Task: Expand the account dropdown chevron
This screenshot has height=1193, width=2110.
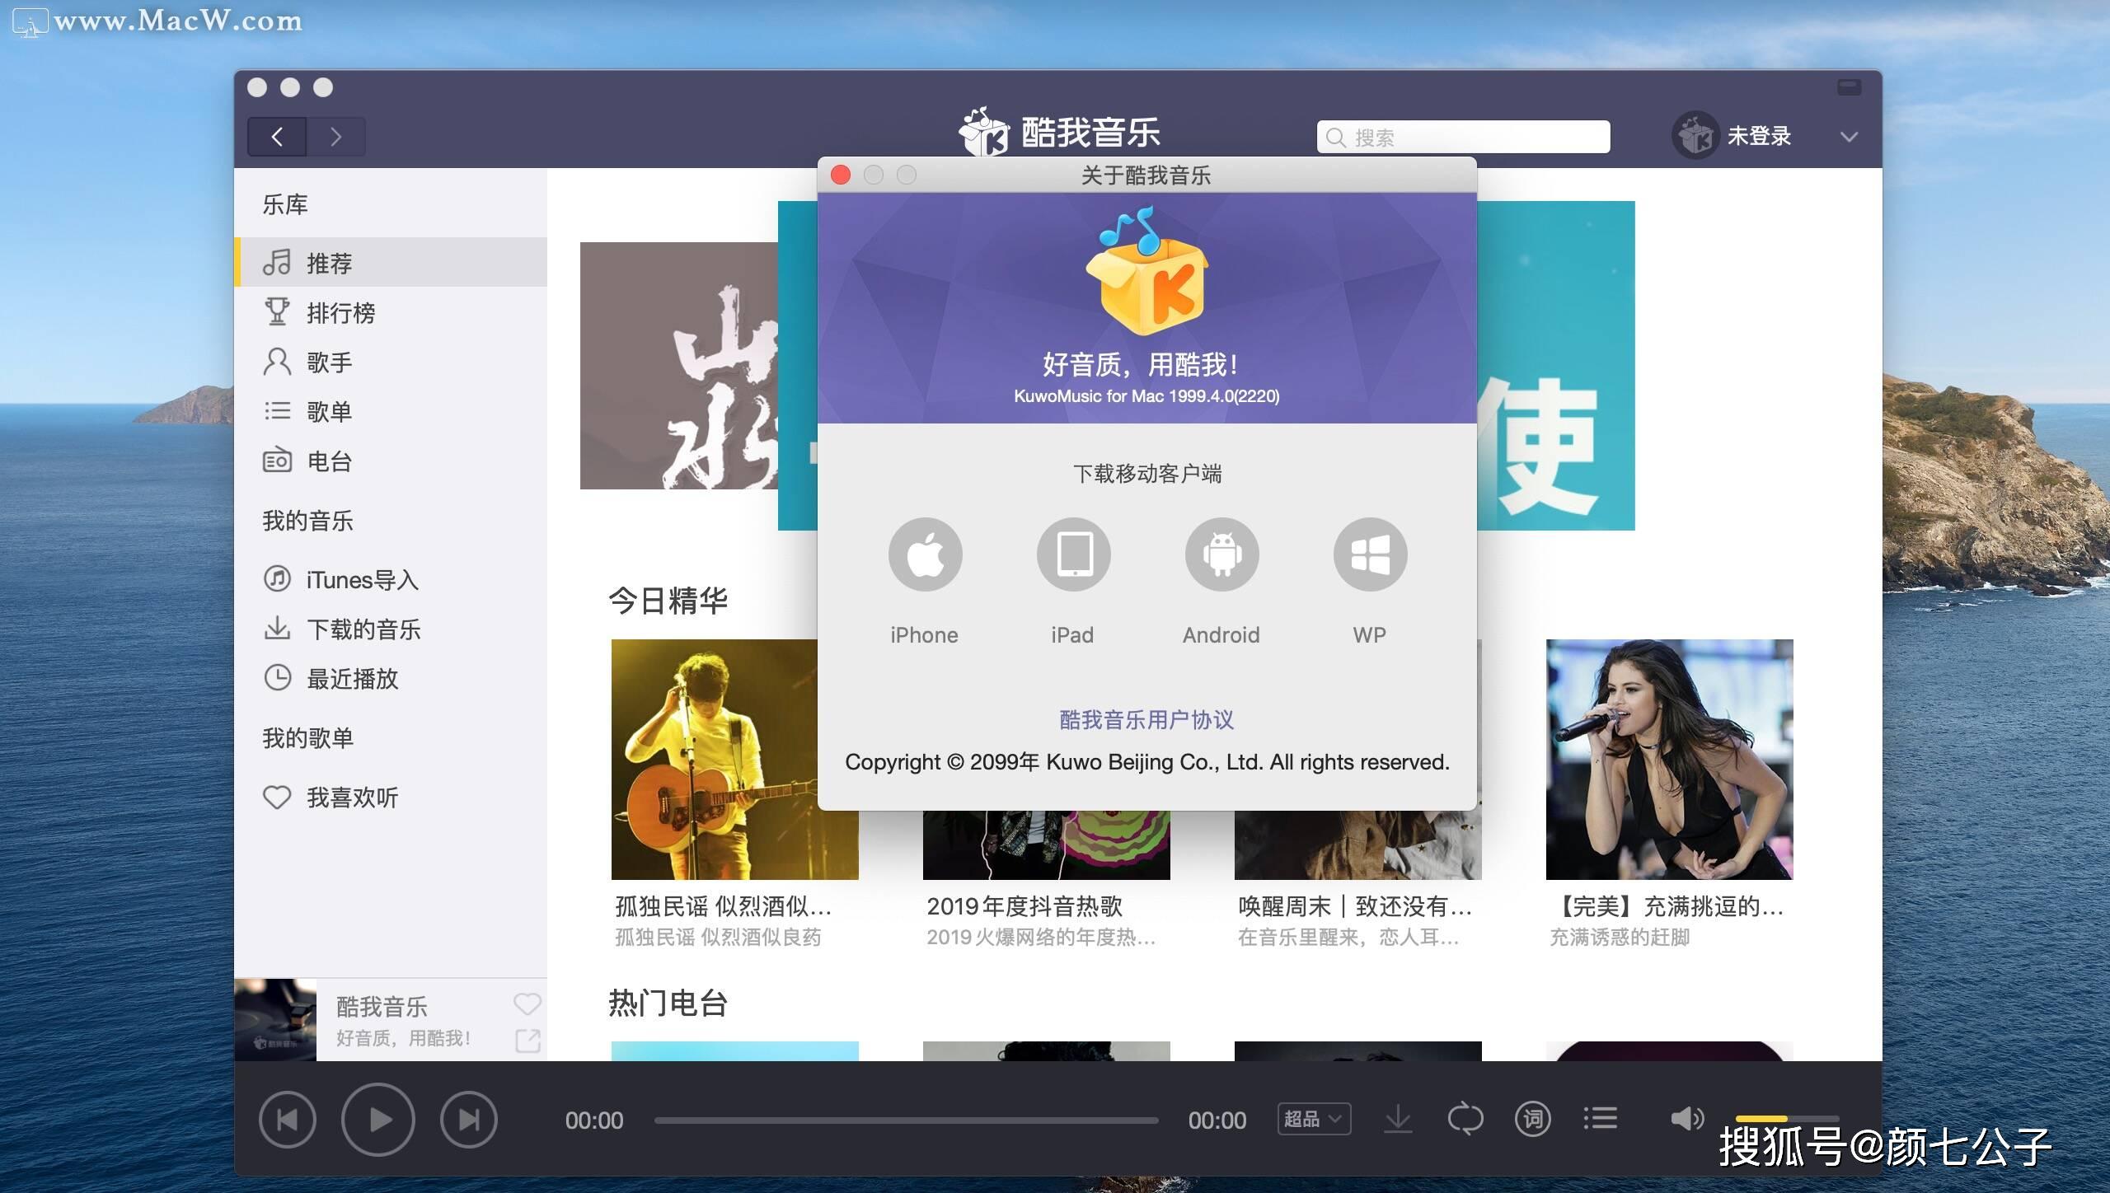Action: tap(1849, 137)
